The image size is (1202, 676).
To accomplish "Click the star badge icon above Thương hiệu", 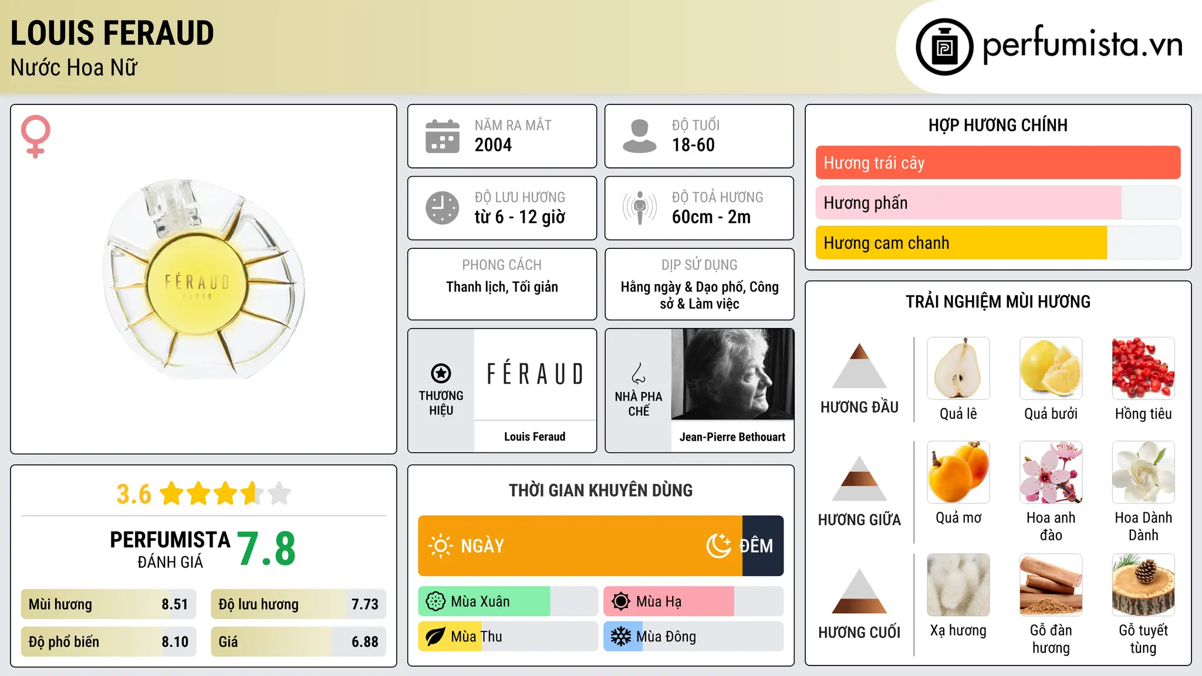I will click(441, 373).
